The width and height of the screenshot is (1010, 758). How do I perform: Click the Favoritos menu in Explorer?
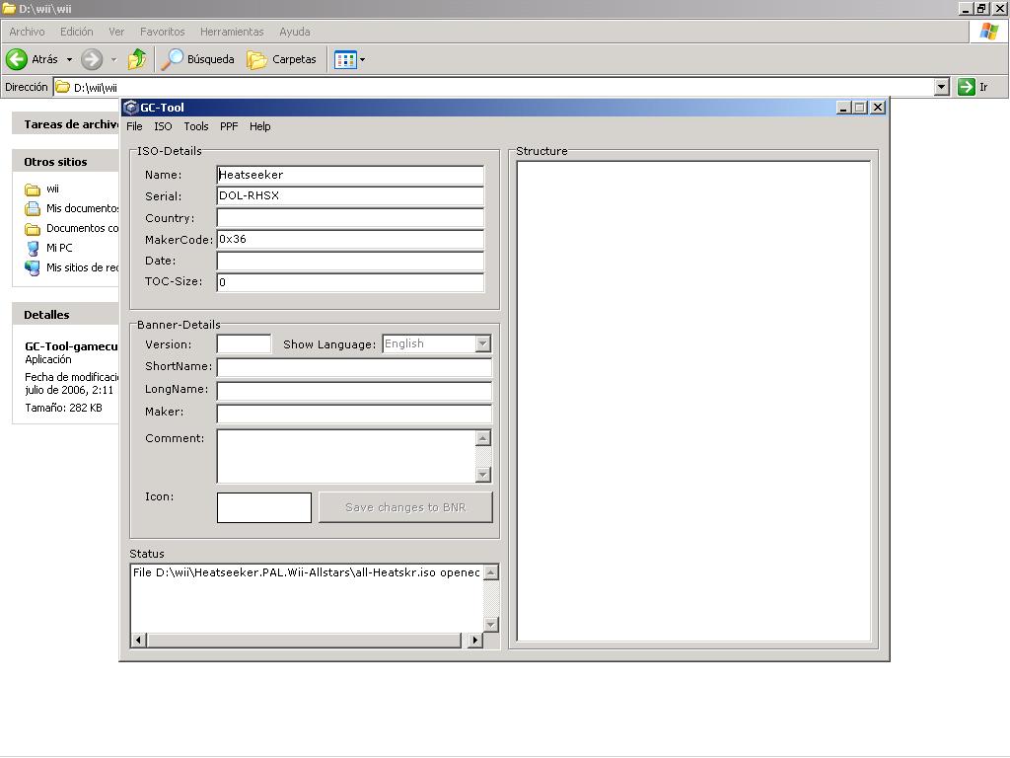click(162, 32)
